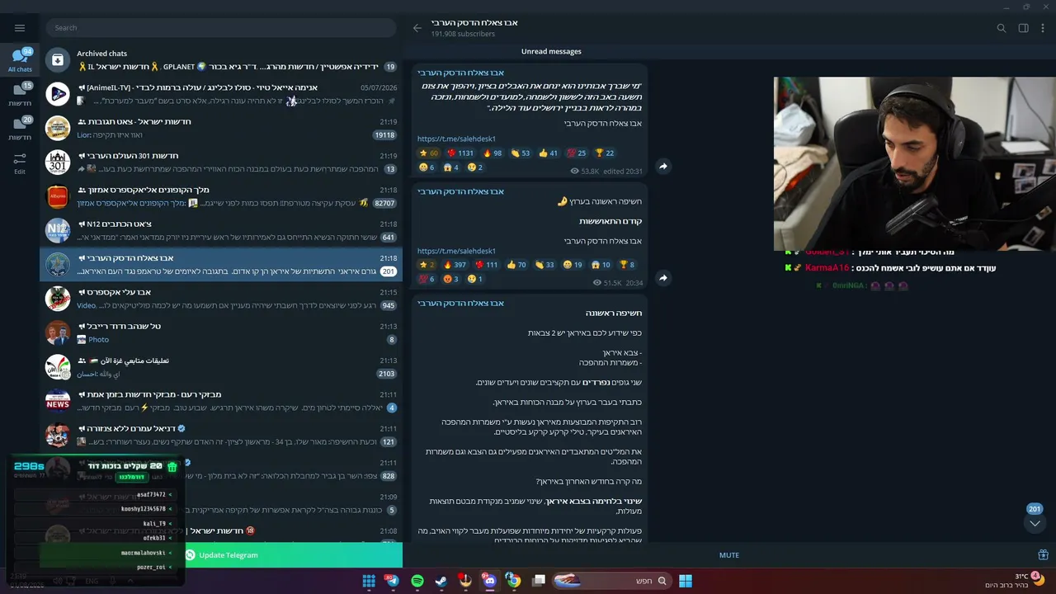
Task: Toggle the trophy reaction showing 22
Action: [x=604, y=153]
